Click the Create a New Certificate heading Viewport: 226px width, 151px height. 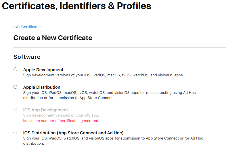[x=53, y=38]
